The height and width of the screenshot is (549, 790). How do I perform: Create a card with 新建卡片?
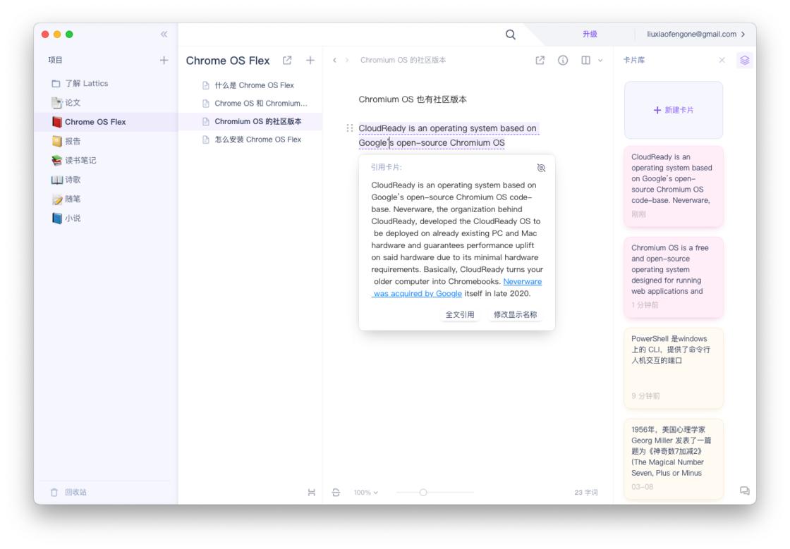tap(673, 110)
